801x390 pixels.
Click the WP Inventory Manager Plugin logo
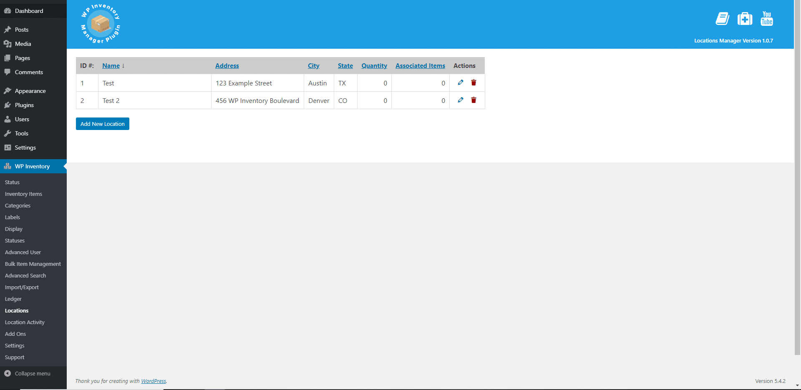[x=101, y=24]
